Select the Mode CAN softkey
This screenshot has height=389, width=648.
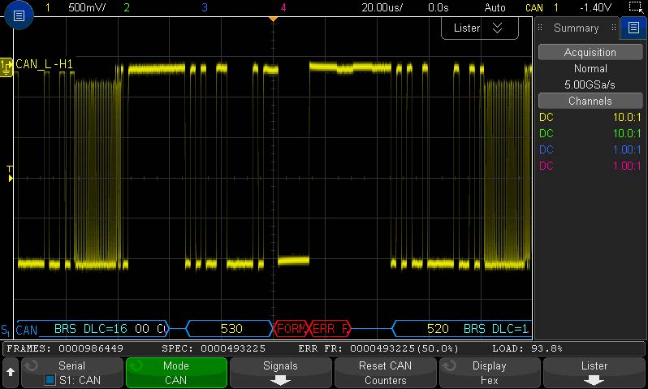click(x=175, y=373)
